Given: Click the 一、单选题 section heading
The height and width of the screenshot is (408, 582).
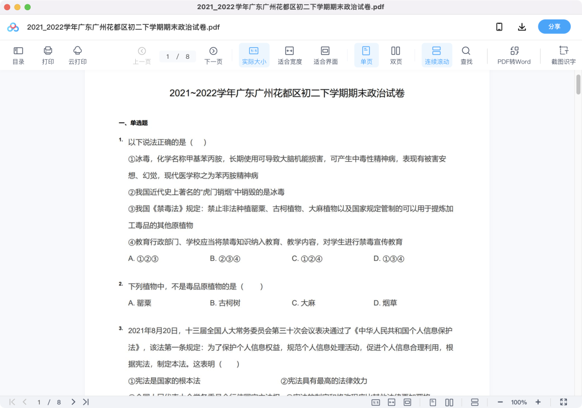Looking at the screenshot, I should [x=133, y=123].
